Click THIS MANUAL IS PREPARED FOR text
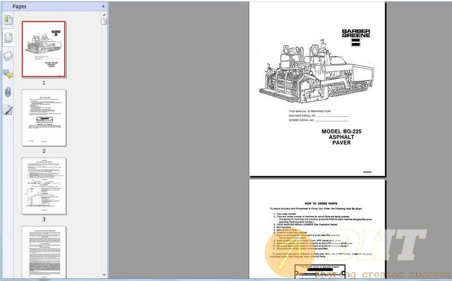Screen dimensions: 452x281 pos(310,111)
